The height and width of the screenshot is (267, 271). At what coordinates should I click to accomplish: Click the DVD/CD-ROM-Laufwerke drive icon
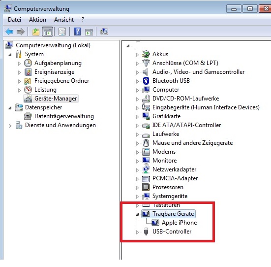(x=146, y=99)
